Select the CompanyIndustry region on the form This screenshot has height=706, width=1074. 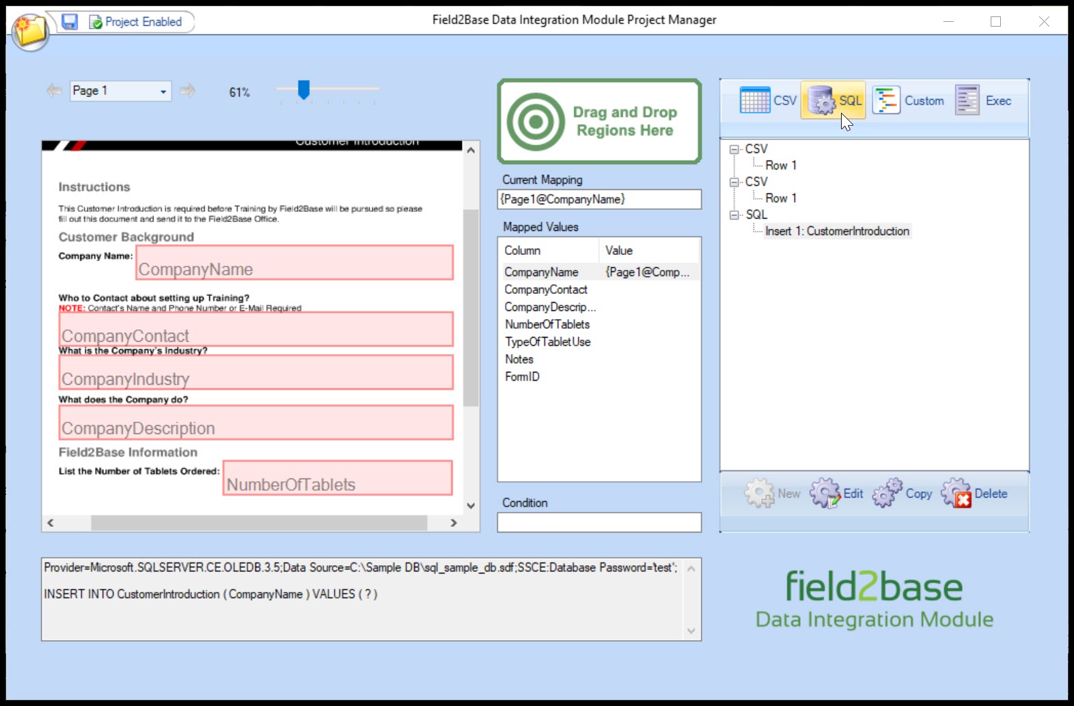coord(256,372)
